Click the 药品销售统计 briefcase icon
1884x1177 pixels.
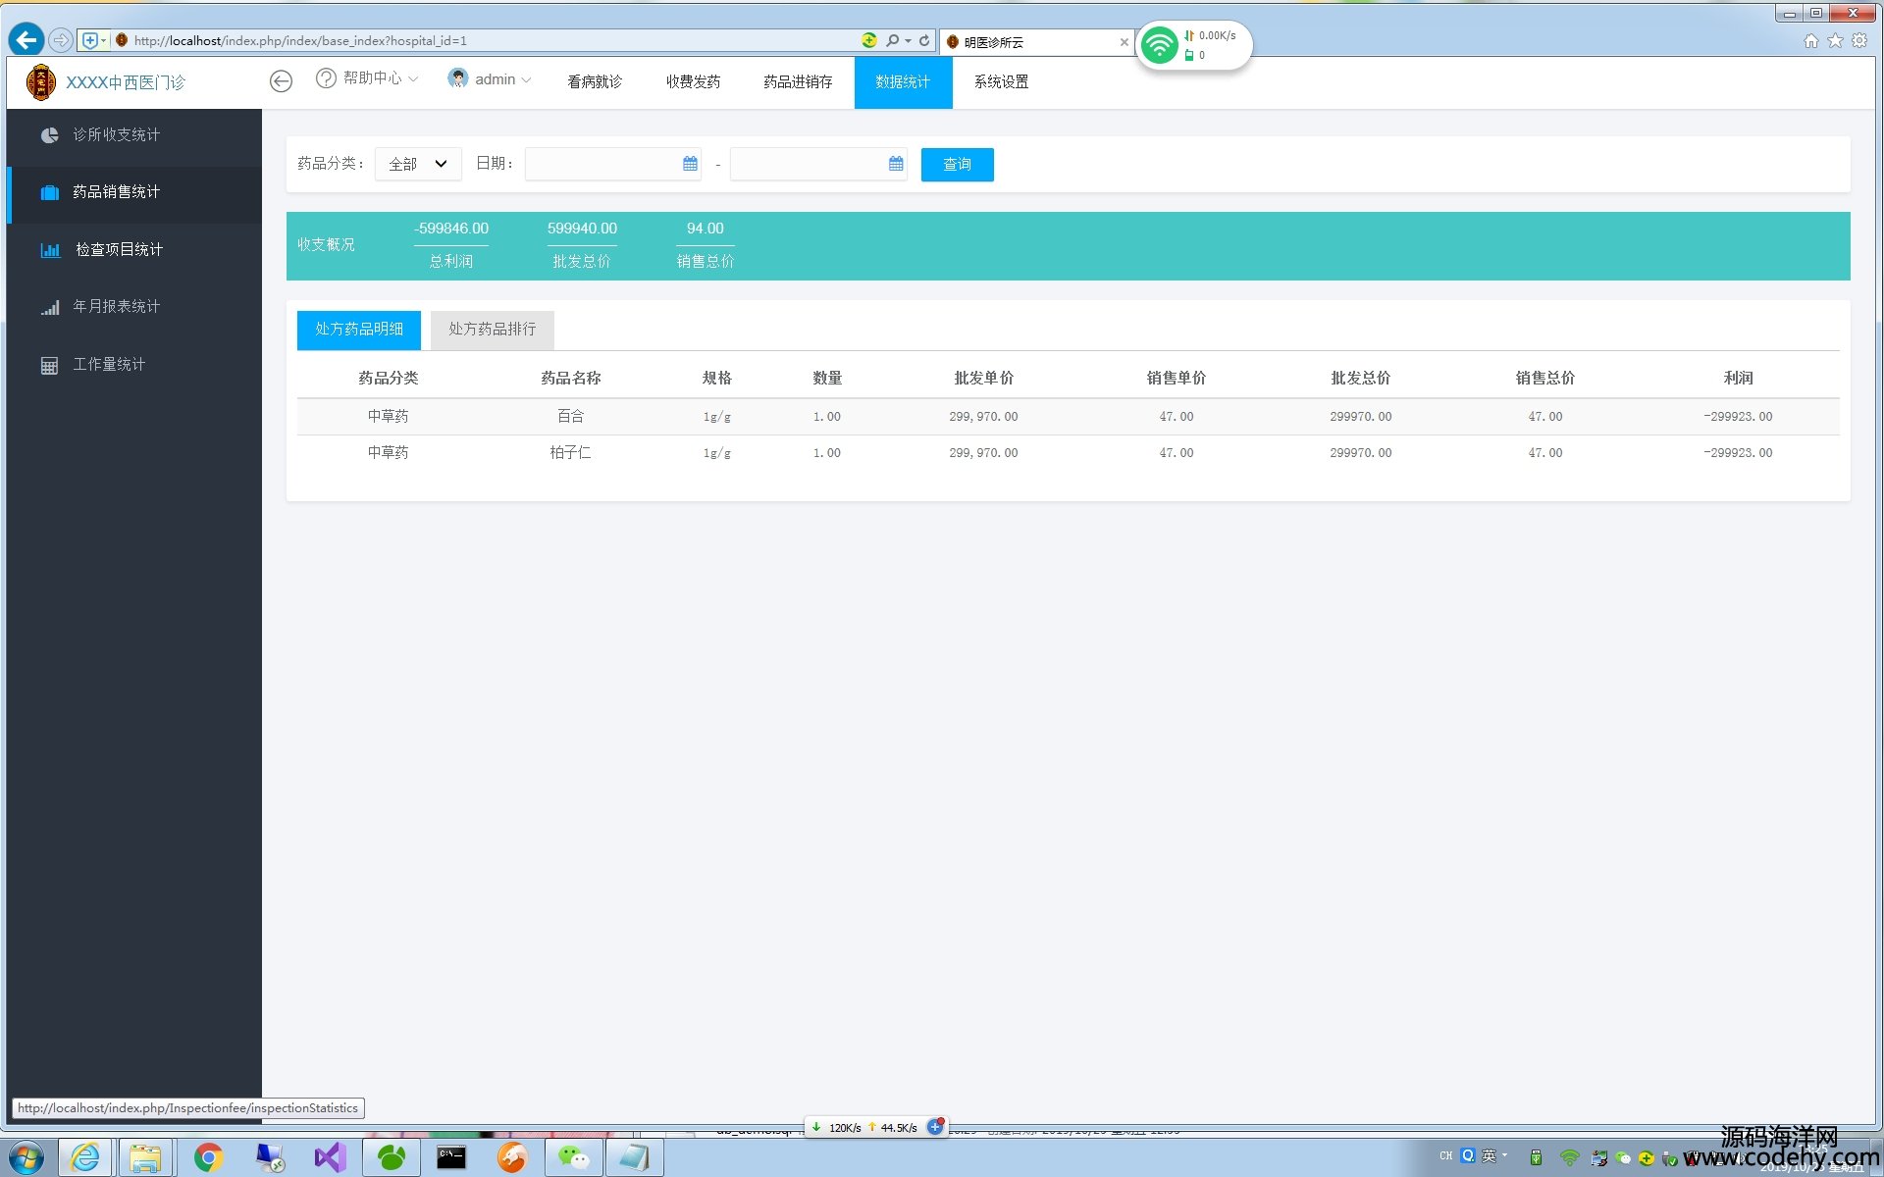point(49,192)
